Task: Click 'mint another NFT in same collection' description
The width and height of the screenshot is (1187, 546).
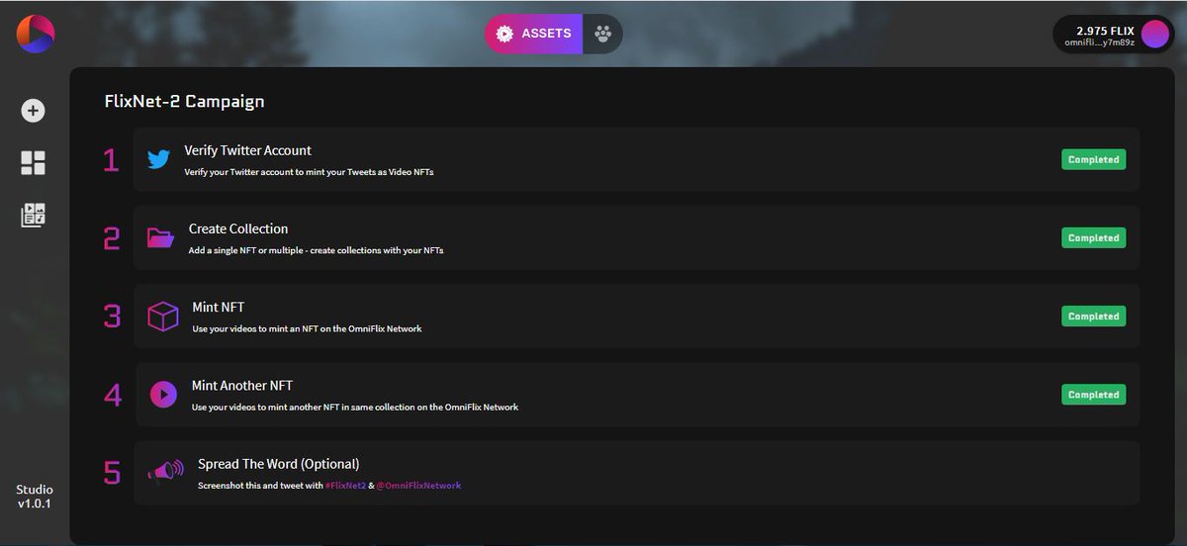Action: point(354,407)
